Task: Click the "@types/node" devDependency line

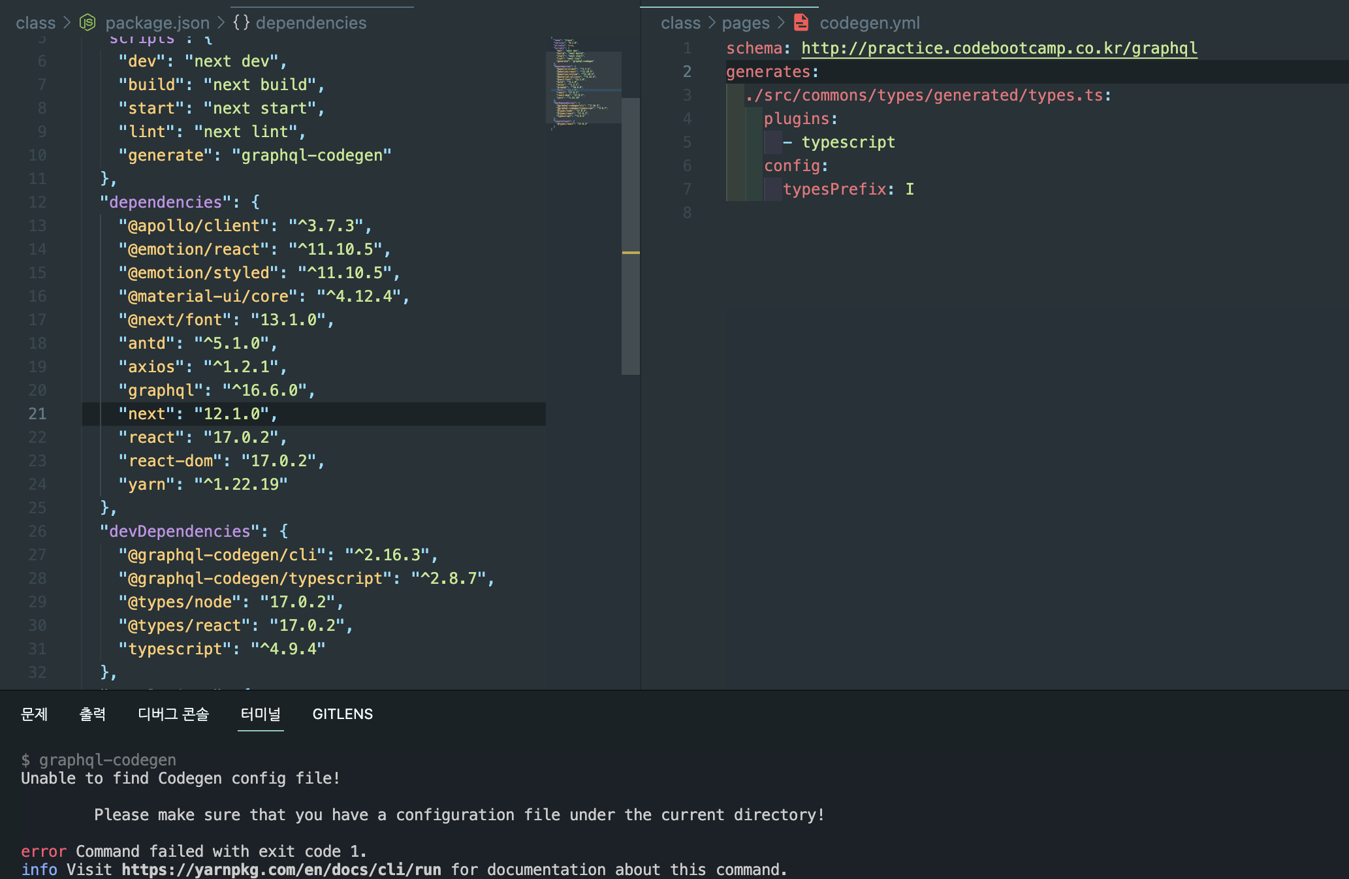Action: point(231,602)
